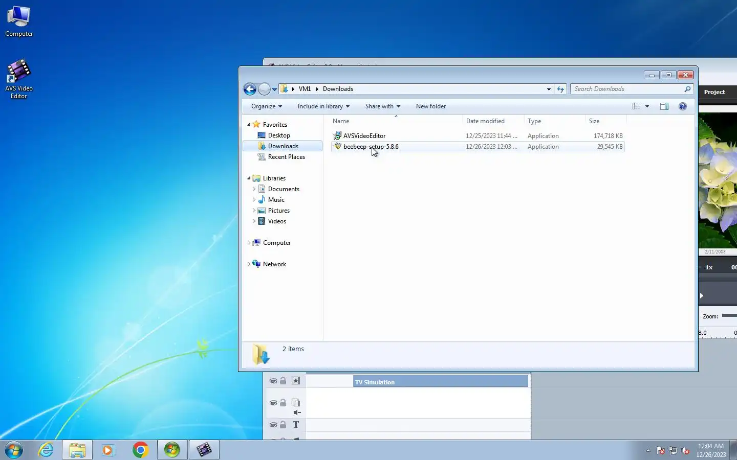Expand the Computer node
Screen dimensions: 737x460
point(249,243)
